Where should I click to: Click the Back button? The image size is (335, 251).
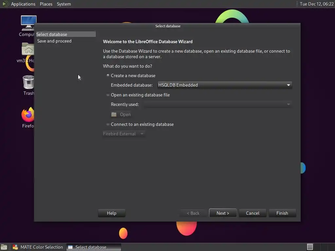pos(193,213)
